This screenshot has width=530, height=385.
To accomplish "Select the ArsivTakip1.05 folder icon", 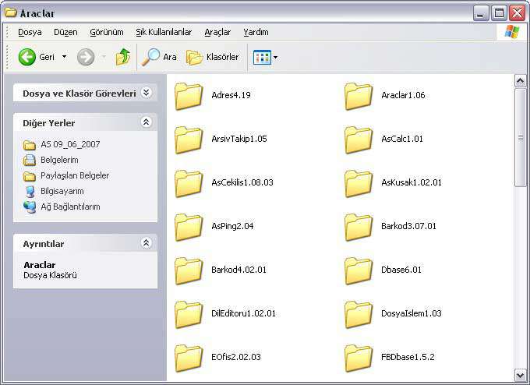I will click(189, 140).
